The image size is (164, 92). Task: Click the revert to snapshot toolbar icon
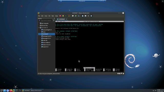tap(76, 16)
